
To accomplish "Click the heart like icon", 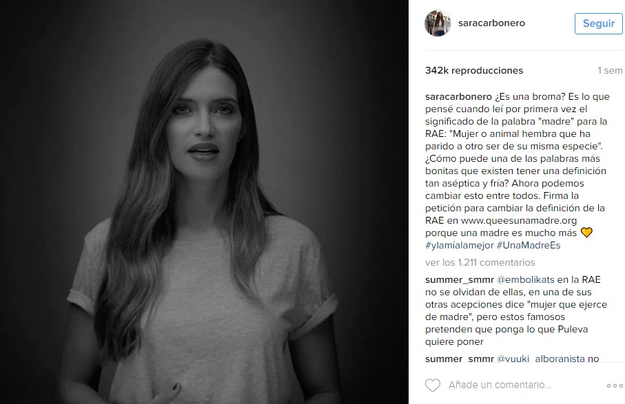I will coord(433,385).
